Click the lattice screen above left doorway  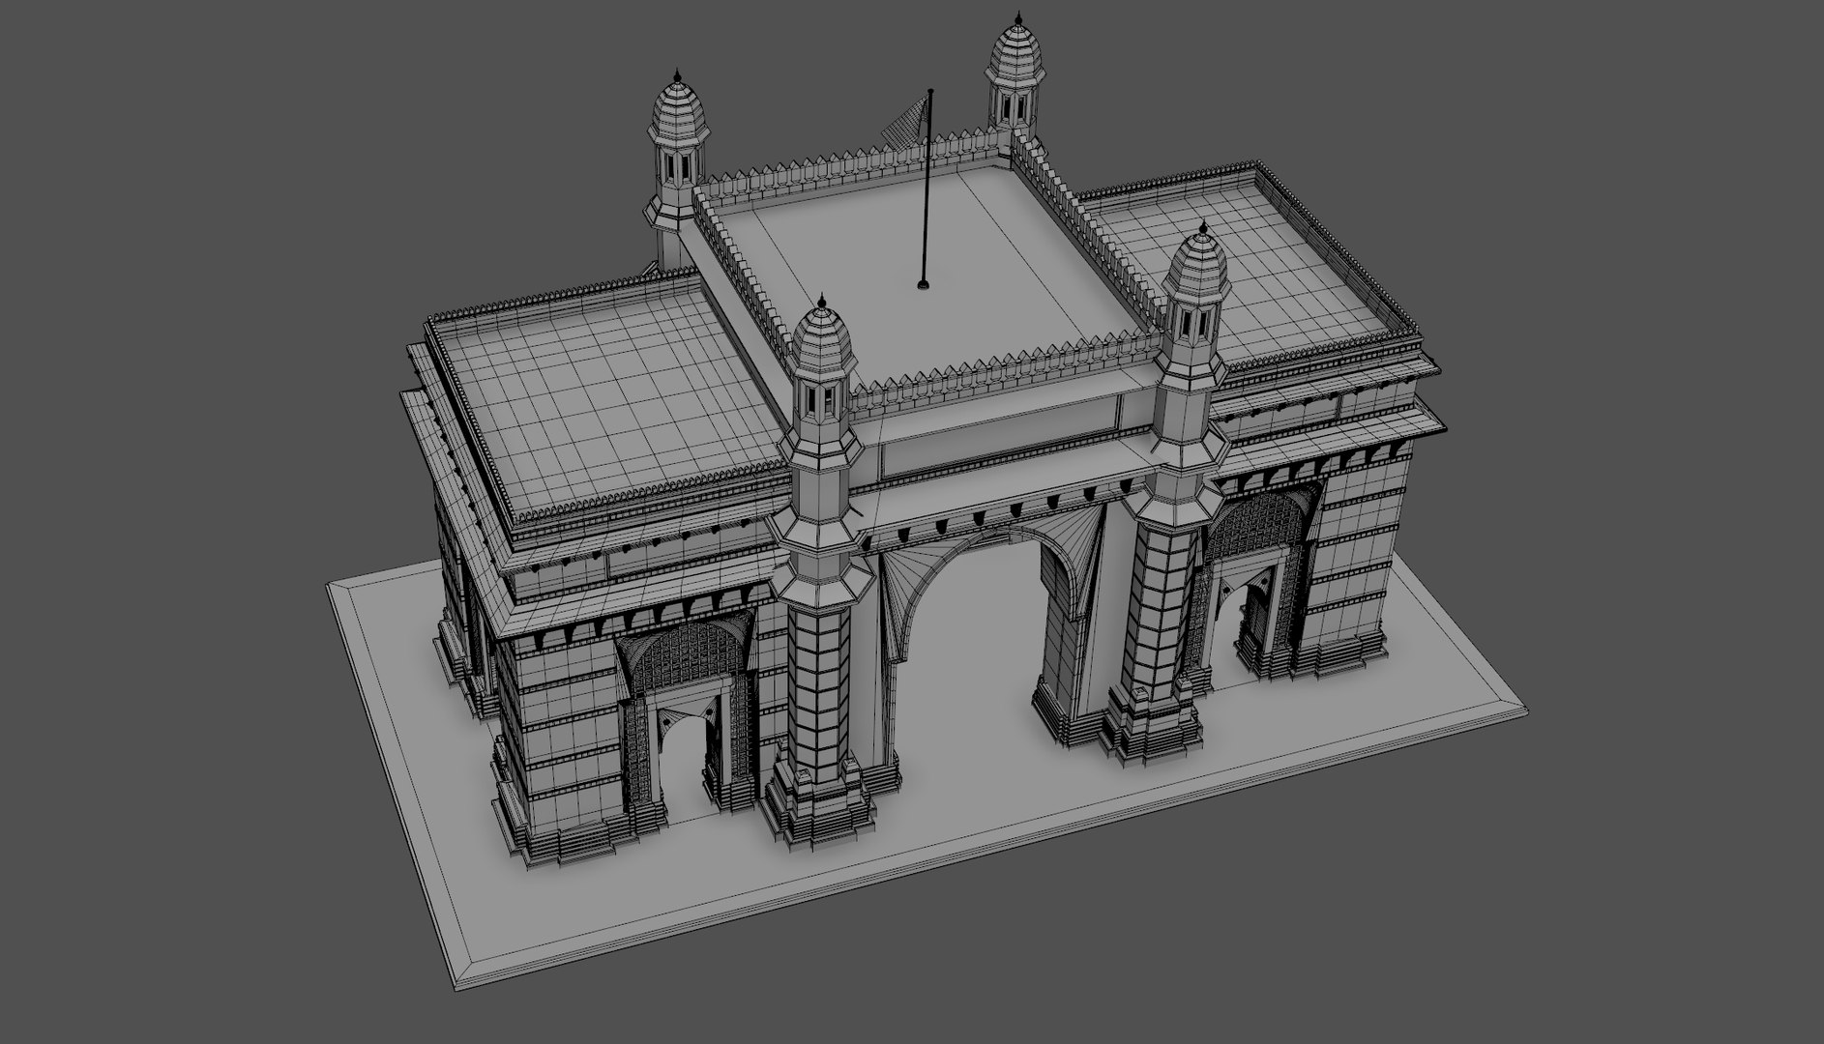688,656
